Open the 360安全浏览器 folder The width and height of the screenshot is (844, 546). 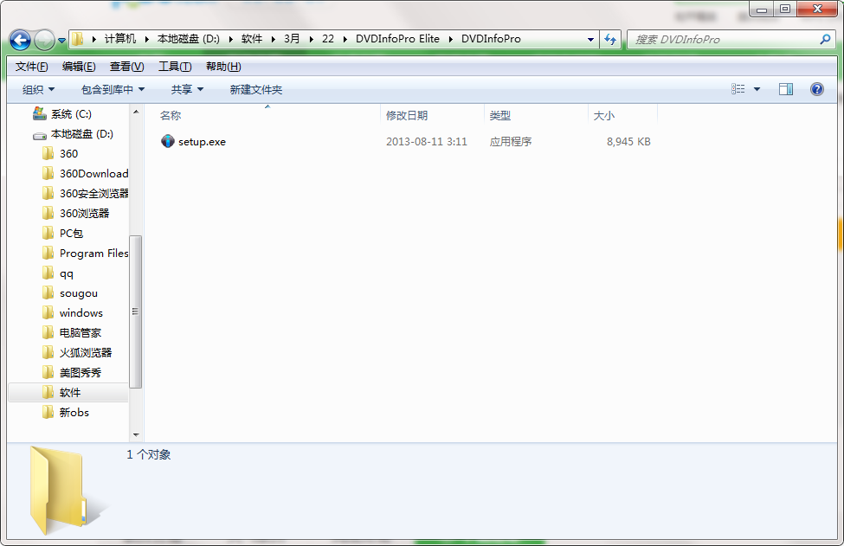click(93, 193)
